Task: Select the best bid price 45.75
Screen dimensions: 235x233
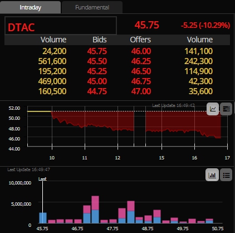Action: click(x=97, y=51)
